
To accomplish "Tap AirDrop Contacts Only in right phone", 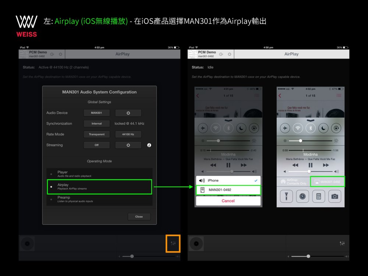I will point(294,182).
